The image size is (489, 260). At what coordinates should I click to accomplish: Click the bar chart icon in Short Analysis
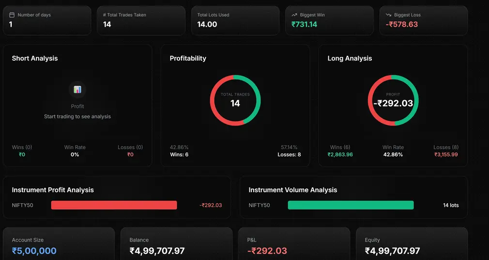coord(77,90)
